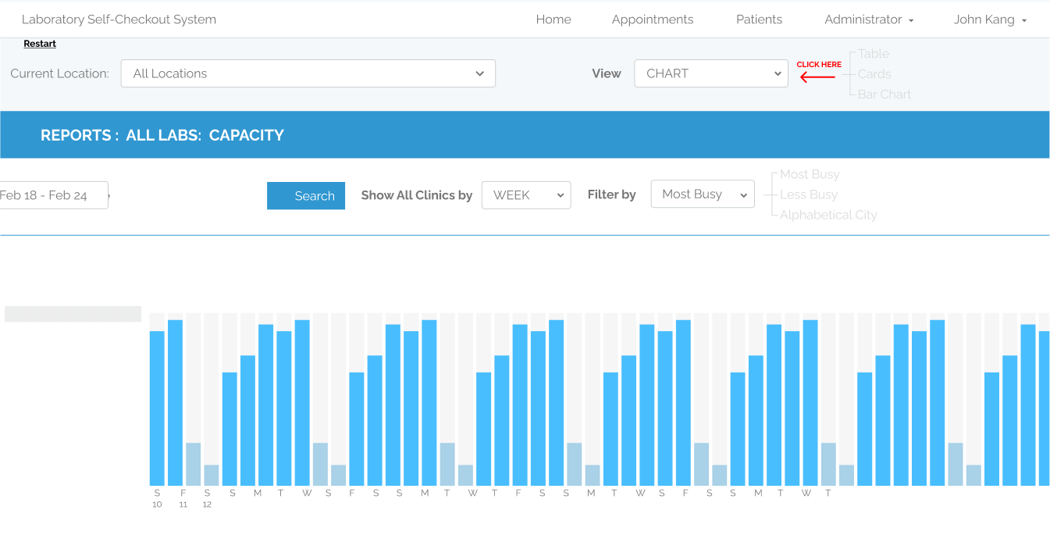Click the Search button
Viewport: 1050px width, 556px height.
306,196
